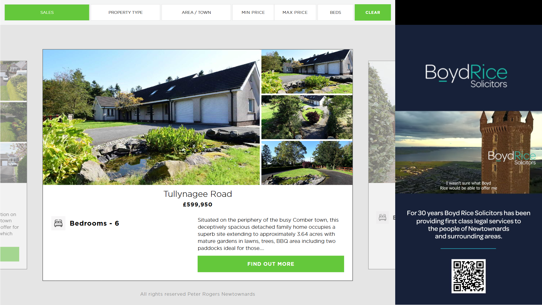This screenshot has height=305, width=542.
Task: Select the middle aerial garden path thumbnail
Action: (307, 117)
